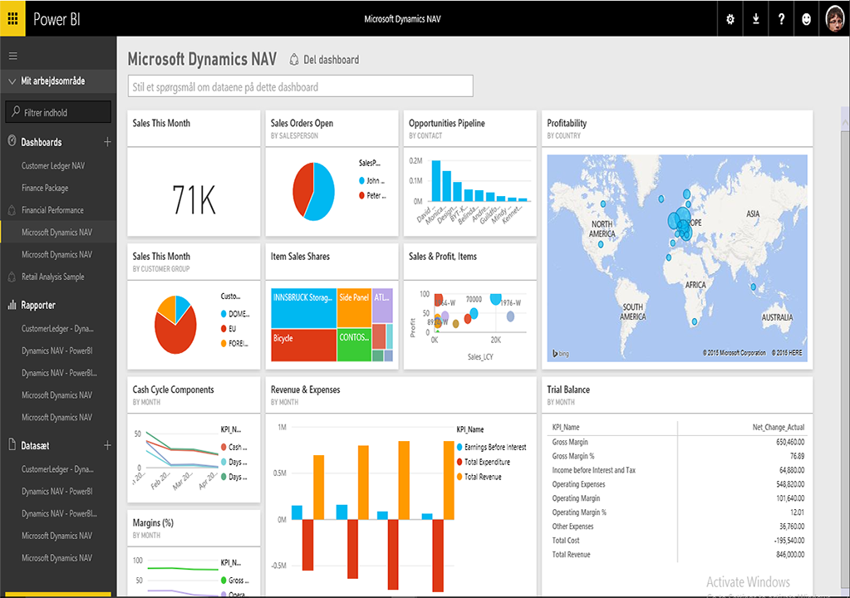Click the share icon before Del dashboard
This screenshot has width=850, height=598.
tap(294, 60)
